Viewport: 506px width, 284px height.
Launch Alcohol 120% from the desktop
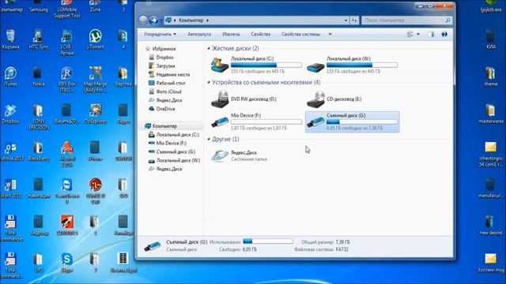tap(66, 154)
